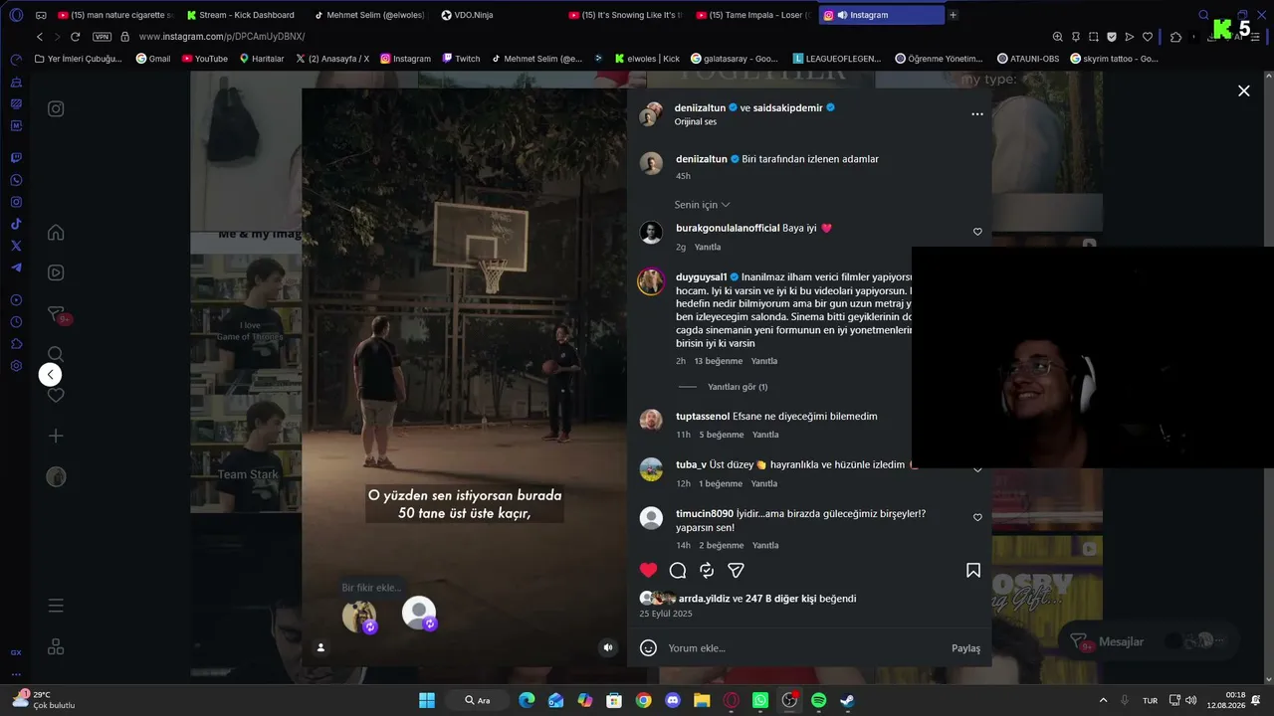Image resolution: width=1274 pixels, height=716 pixels.
Task: Open Telegram in the Opera sidebar
Action: [16, 268]
